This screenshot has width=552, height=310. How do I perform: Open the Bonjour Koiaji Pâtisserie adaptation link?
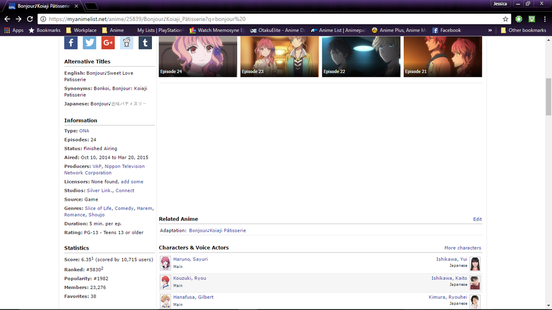[x=218, y=230]
